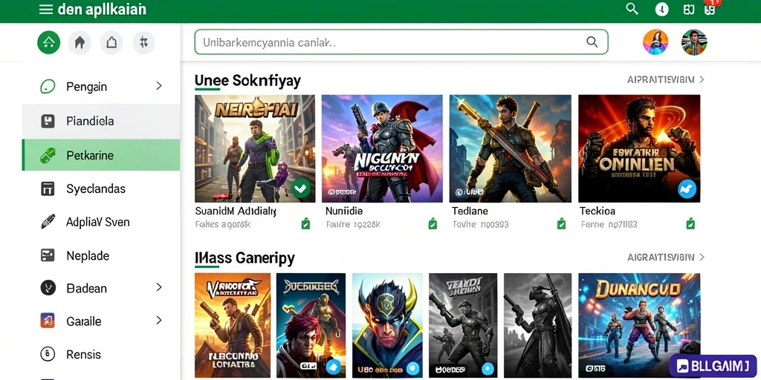Click the Tedlane game title
761x380 pixels.
470,212
